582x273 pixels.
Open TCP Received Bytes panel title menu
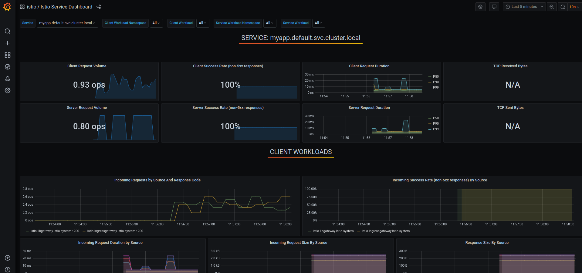[510, 66]
